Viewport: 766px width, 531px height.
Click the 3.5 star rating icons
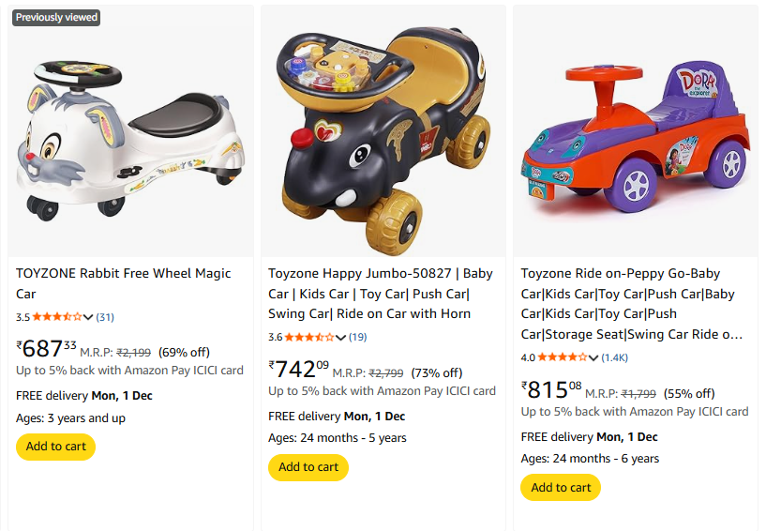pyautogui.click(x=58, y=317)
